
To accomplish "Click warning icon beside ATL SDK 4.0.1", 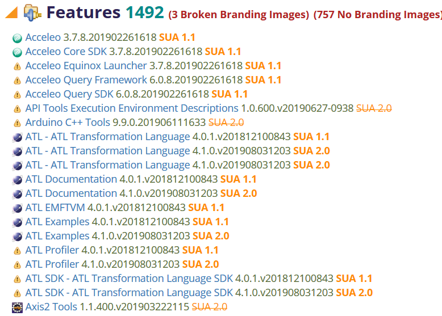I will coord(17,279).
